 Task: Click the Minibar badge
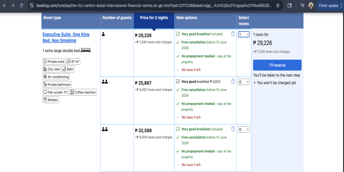51,100
